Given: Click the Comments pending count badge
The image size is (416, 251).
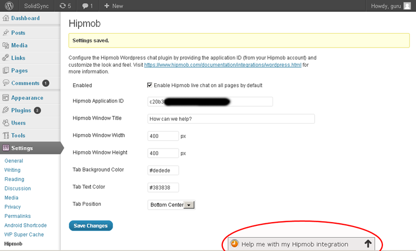Looking at the screenshot, I should (x=46, y=83).
